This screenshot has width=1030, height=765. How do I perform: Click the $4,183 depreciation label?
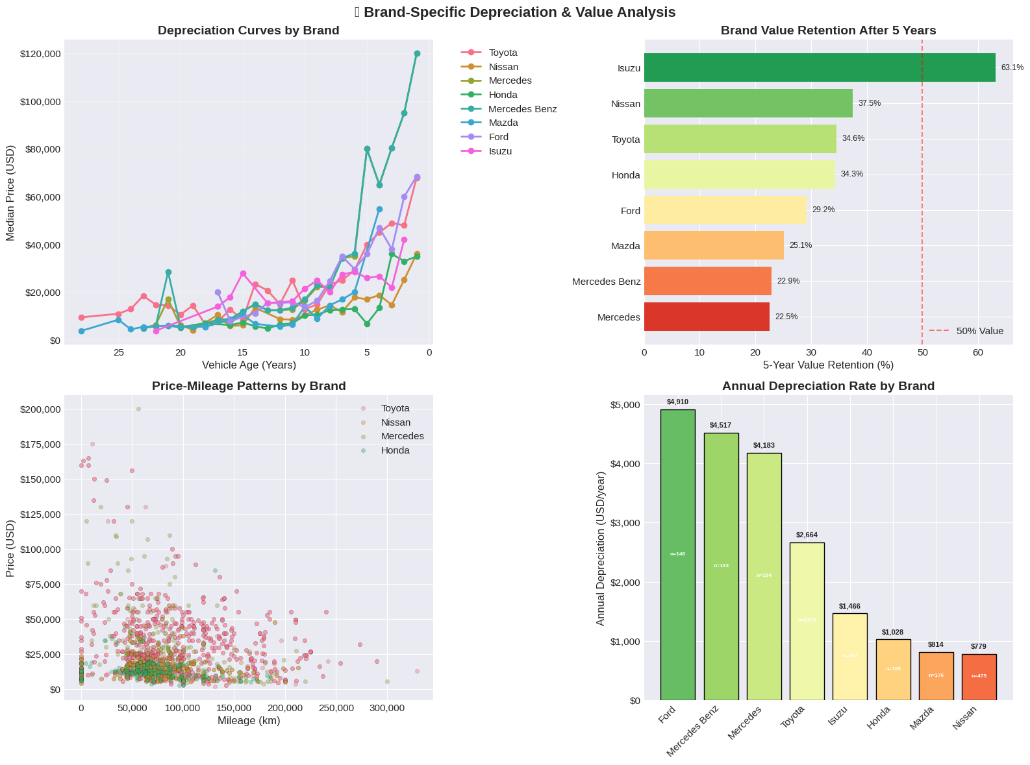click(x=764, y=446)
